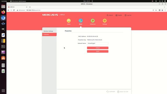The width and height of the screenshot is (167, 94).
Task: Open the browser profile icon
Action: (x=162, y=10)
